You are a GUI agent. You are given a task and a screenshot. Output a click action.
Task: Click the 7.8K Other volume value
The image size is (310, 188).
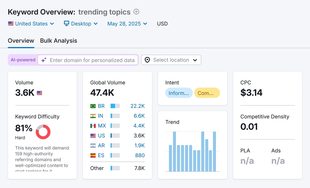tap(139, 168)
